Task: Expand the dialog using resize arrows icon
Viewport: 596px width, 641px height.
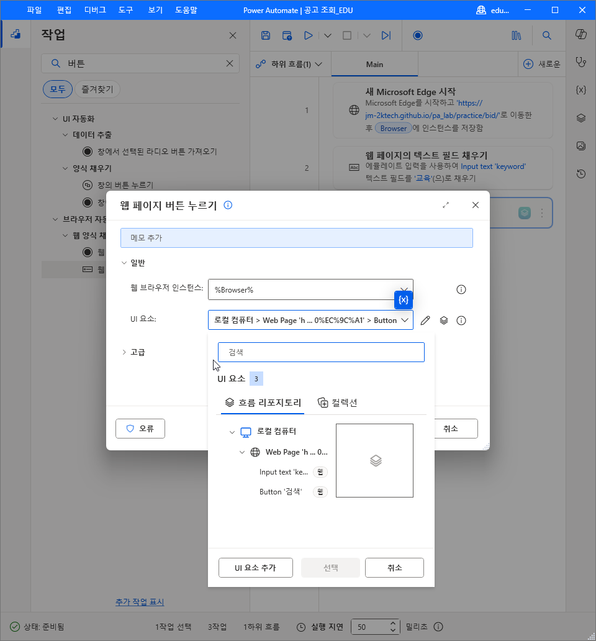Action: pos(446,205)
